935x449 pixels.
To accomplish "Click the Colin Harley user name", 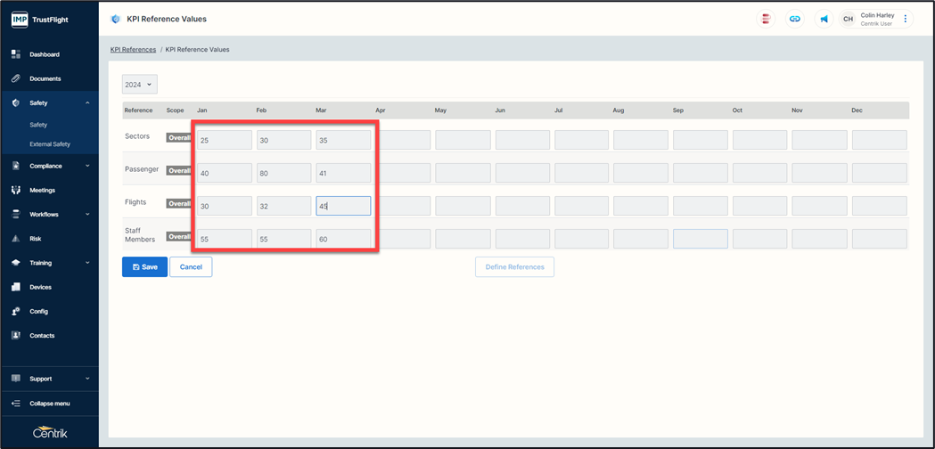I will pos(877,15).
